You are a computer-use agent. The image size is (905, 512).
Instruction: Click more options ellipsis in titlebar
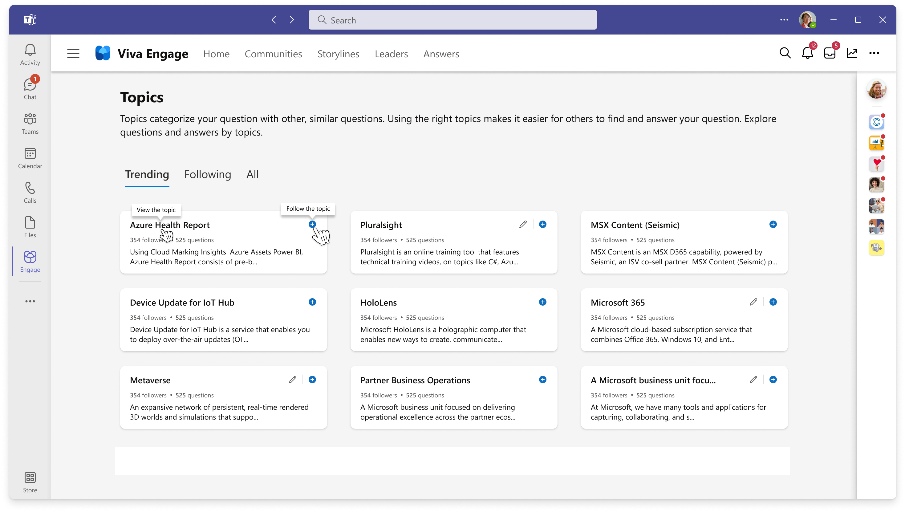point(784,20)
